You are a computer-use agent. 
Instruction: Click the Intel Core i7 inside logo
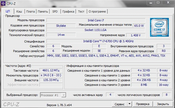point(159,27)
